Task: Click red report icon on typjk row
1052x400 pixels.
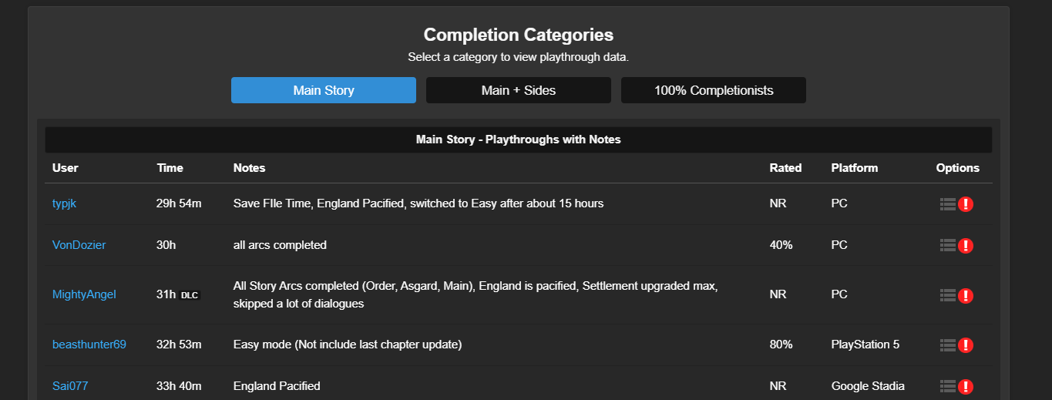Action: tap(966, 204)
